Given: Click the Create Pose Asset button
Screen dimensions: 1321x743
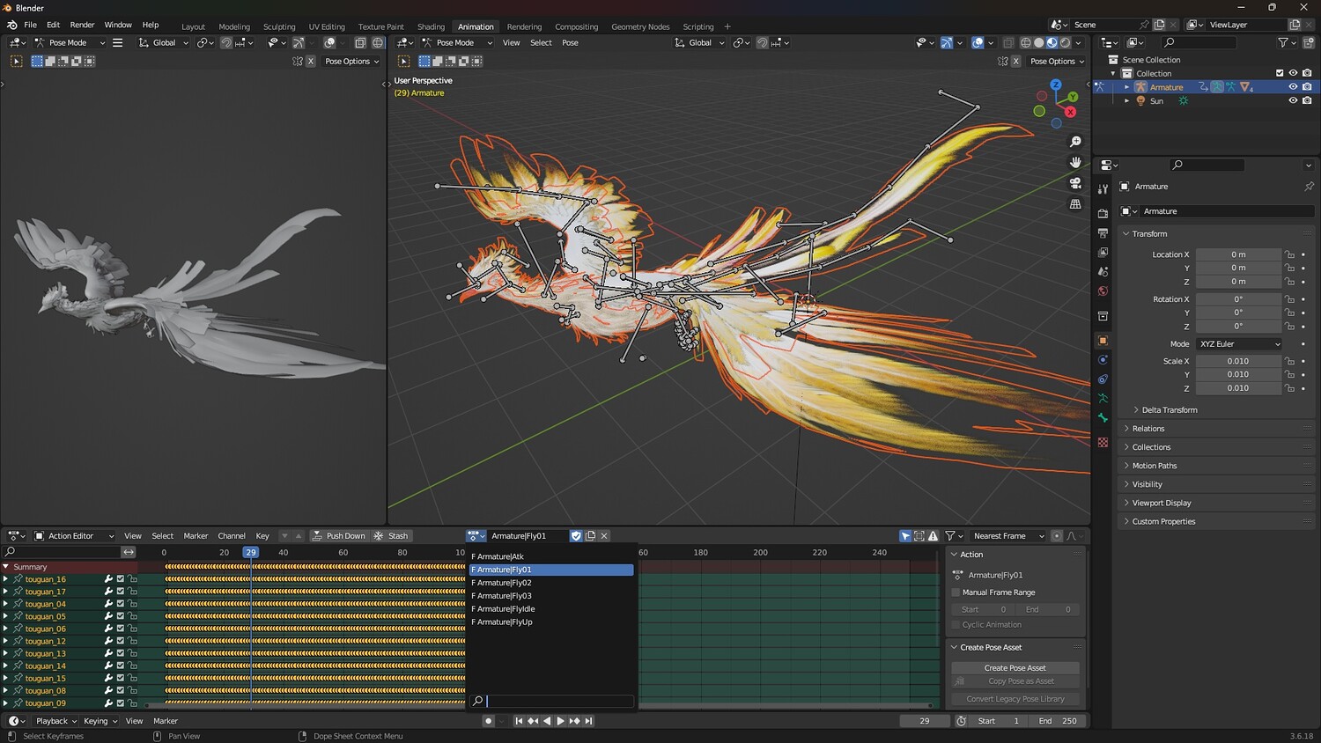Looking at the screenshot, I should (x=1015, y=668).
